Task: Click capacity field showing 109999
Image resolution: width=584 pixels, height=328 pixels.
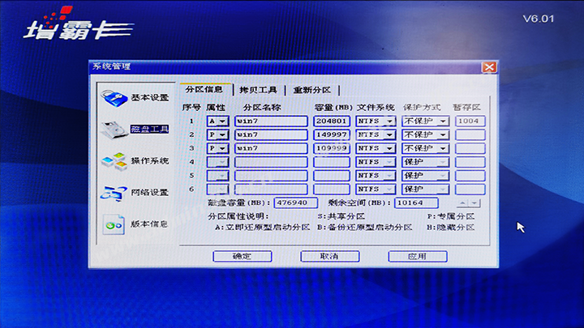Action: (x=332, y=148)
